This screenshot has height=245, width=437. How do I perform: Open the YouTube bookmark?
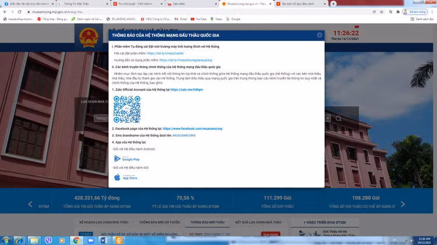[x=199, y=19]
